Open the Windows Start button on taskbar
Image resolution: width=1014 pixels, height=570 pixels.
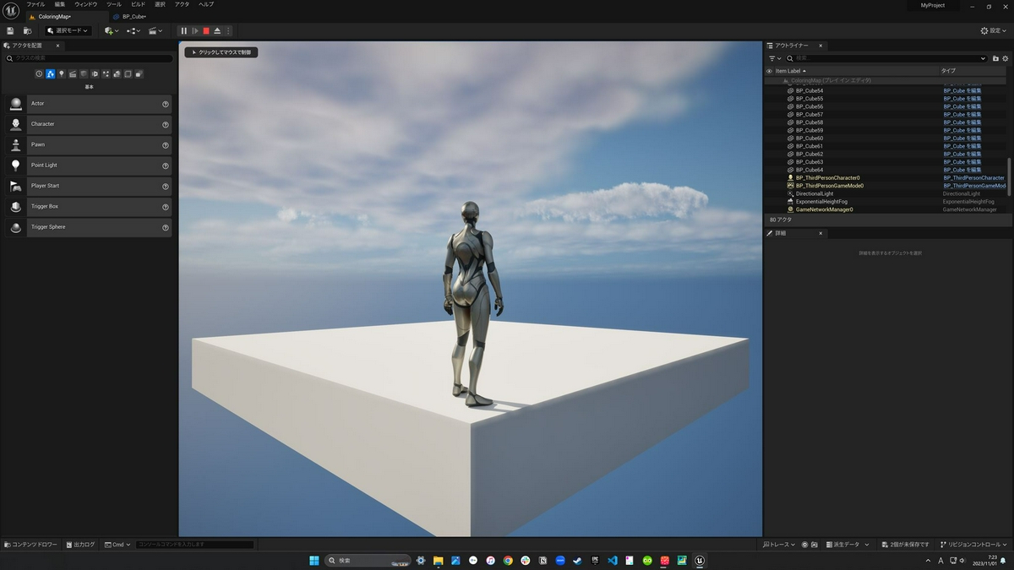pyautogui.click(x=314, y=561)
